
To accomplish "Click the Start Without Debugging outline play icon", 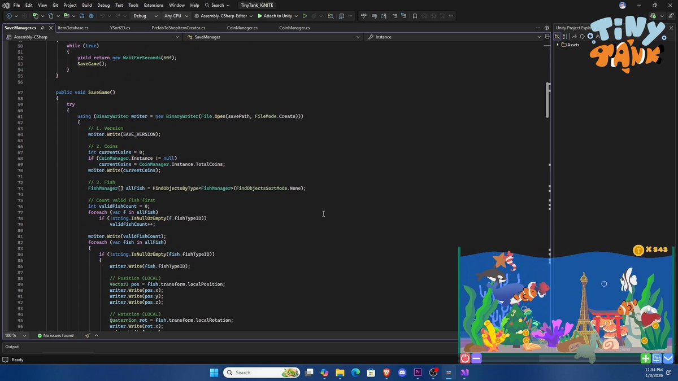I will click(305, 16).
